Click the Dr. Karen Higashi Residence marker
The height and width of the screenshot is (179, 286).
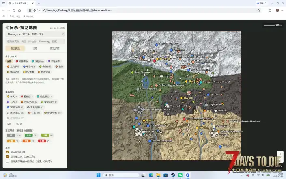tap(157, 85)
